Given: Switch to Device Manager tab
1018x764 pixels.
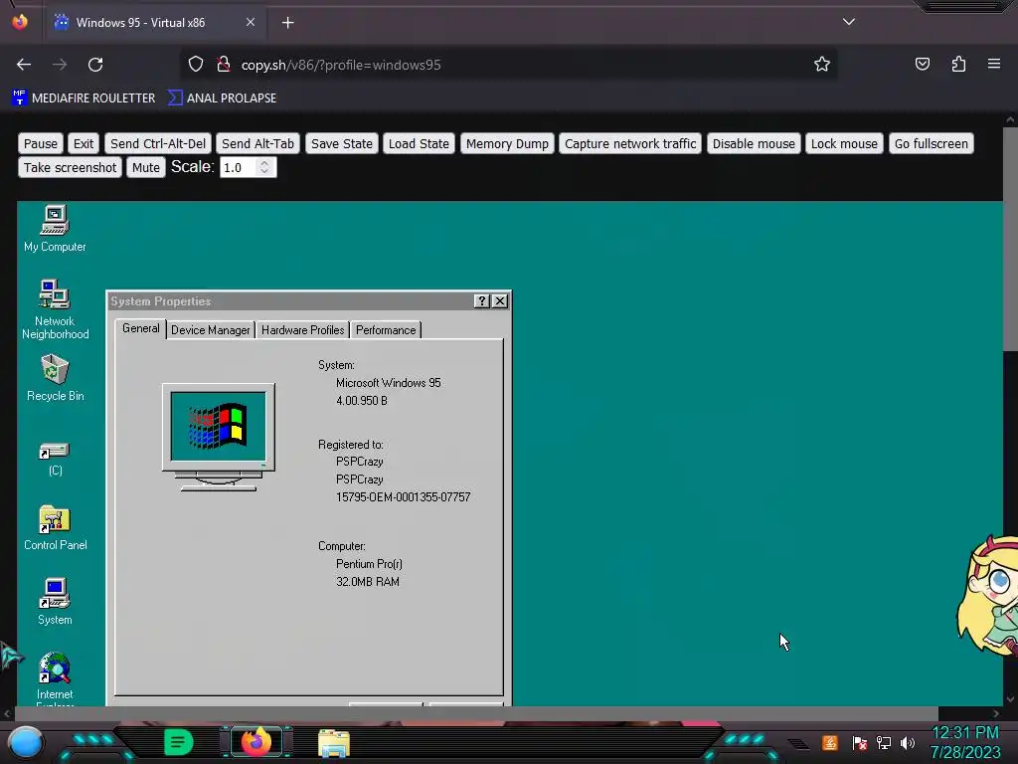Looking at the screenshot, I should pyautogui.click(x=211, y=330).
